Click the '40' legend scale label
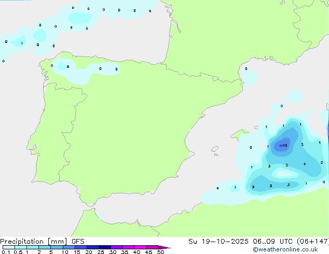This screenshot has width=329, height=254. point(136,252)
